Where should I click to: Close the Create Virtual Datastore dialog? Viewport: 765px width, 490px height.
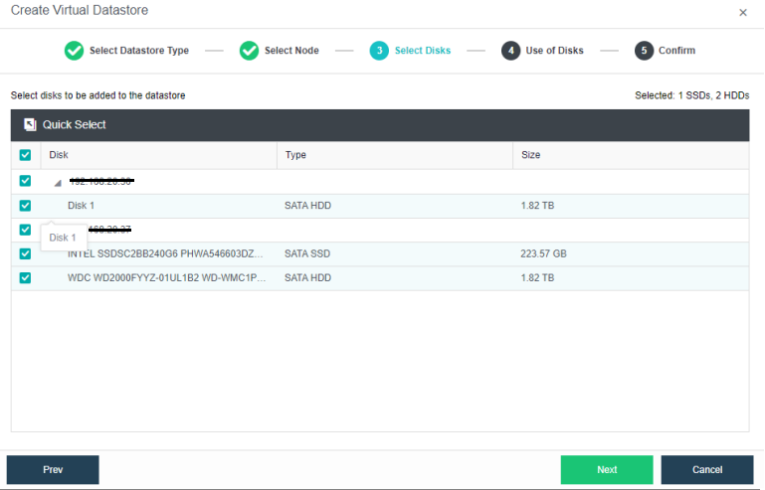(742, 13)
